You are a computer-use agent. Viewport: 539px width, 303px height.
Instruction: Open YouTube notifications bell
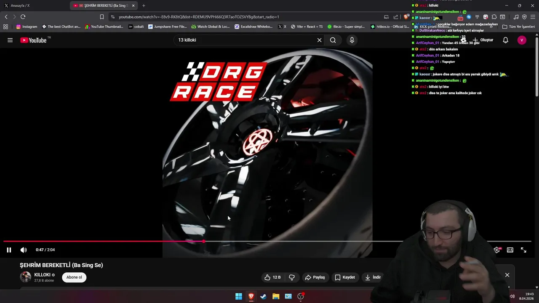pyautogui.click(x=505, y=40)
